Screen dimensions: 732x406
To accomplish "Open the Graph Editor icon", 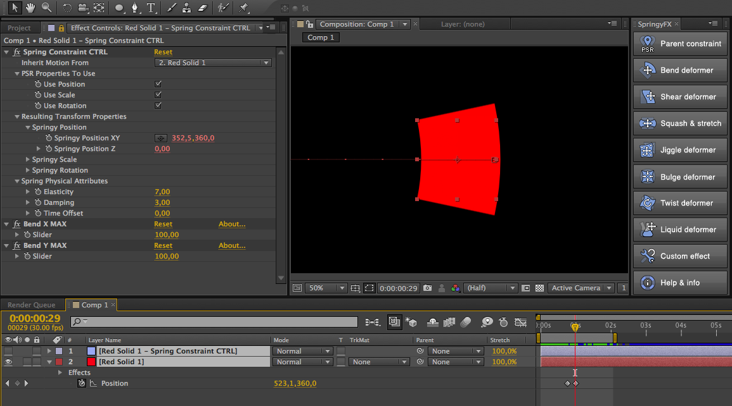I will click(x=520, y=322).
